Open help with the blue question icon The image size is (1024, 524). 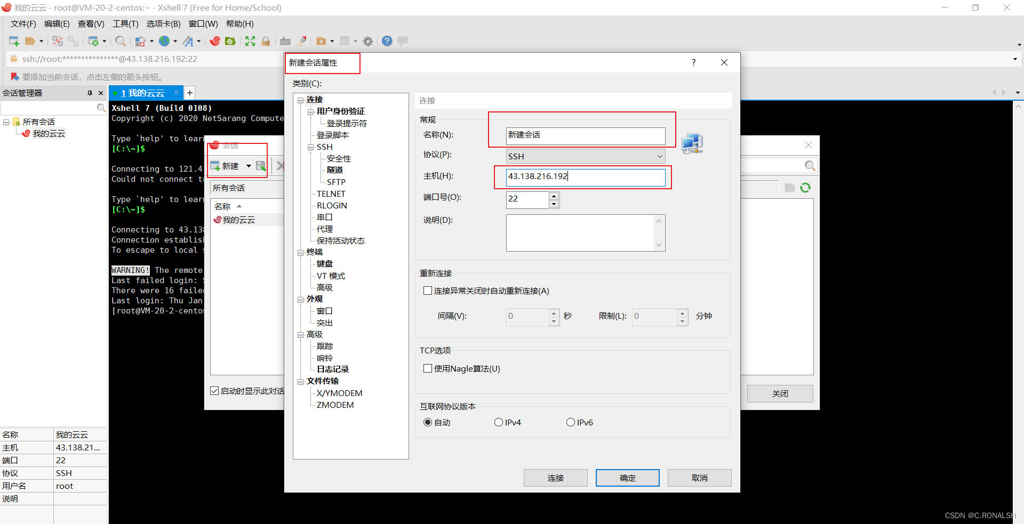pyautogui.click(x=387, y=41)
